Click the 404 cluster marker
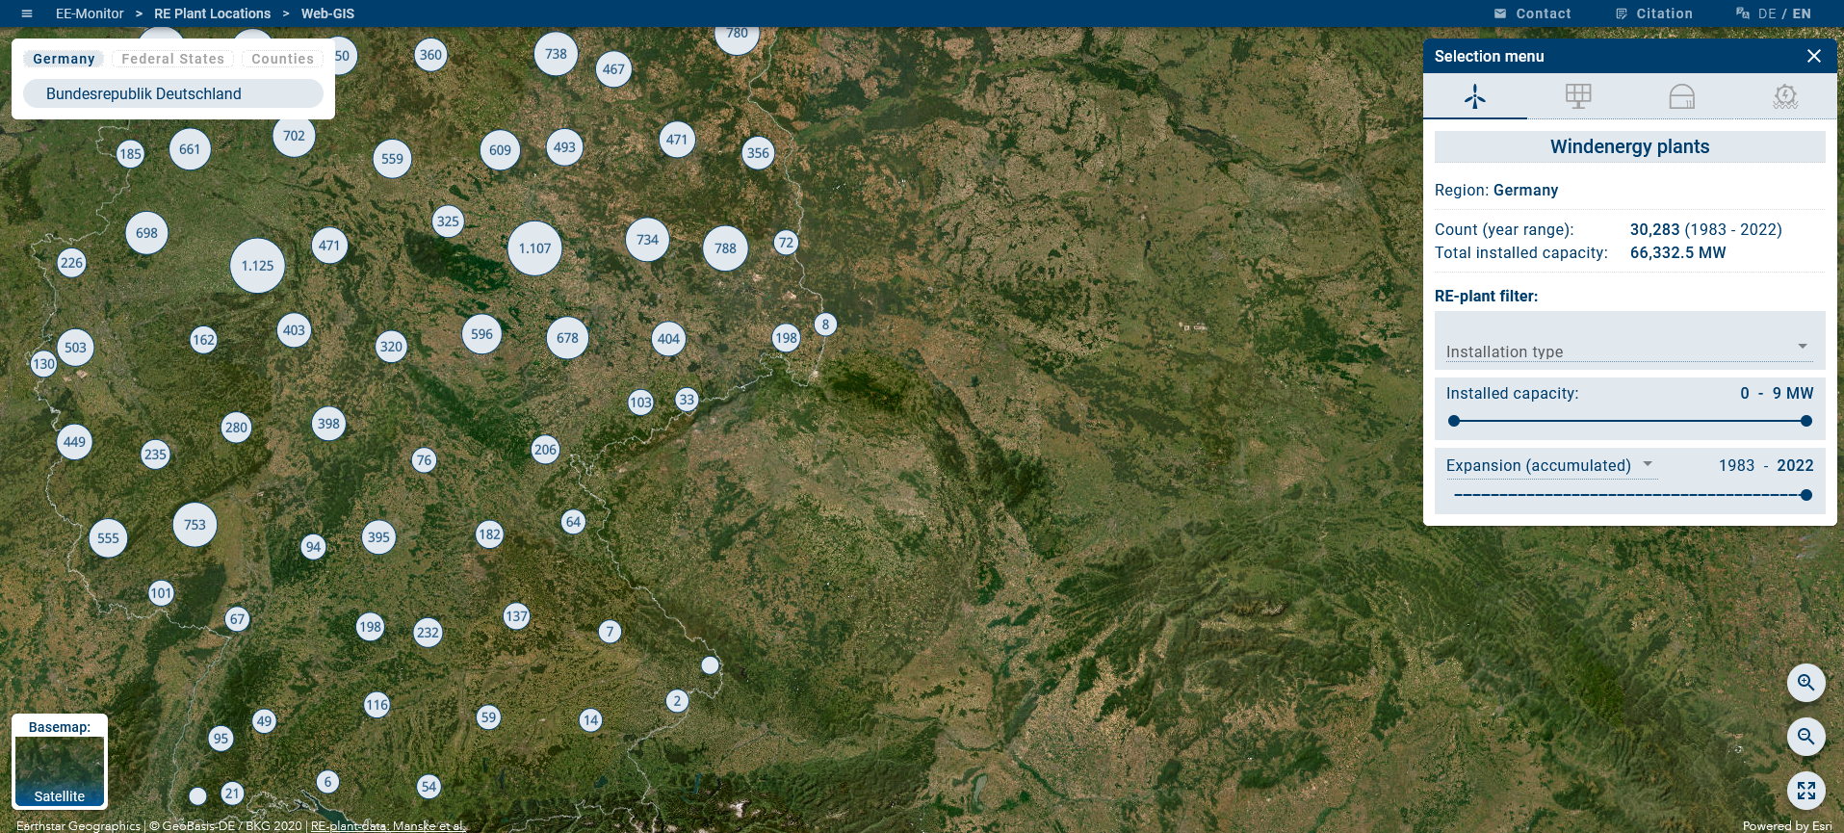Screen dimensions: 1844x833 coord(668,339)
